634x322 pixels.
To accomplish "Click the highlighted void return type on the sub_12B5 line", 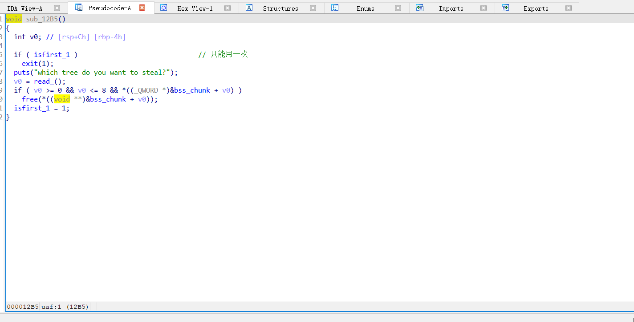I will (x=14, y=19).
